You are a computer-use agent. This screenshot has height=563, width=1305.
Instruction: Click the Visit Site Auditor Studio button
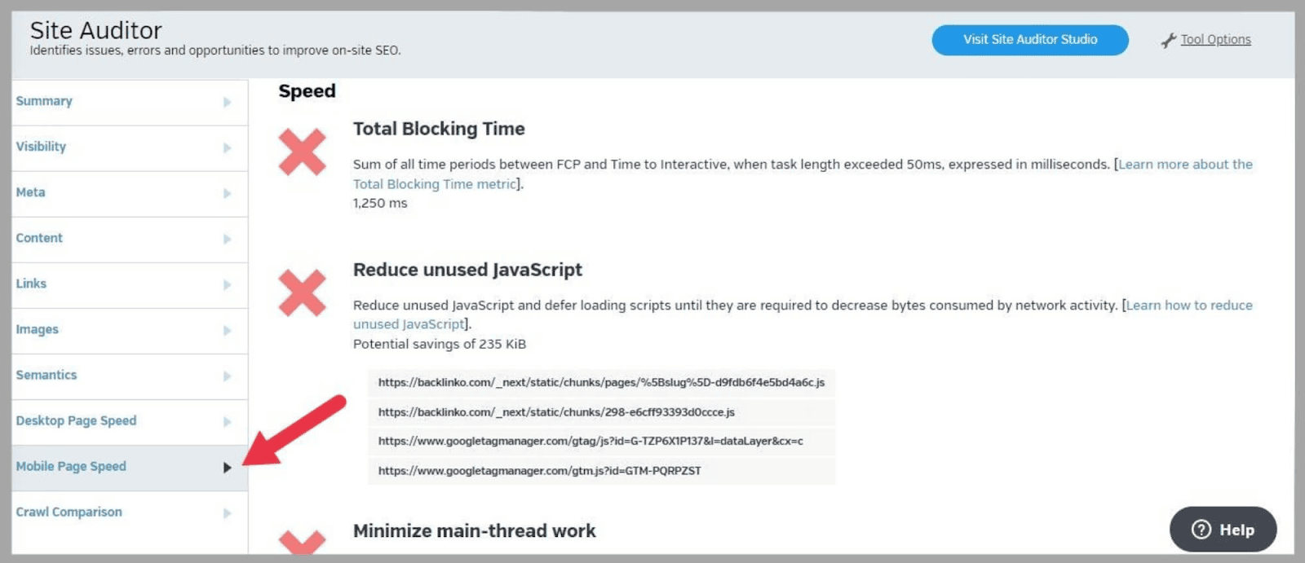click(x=1029, y=39)
